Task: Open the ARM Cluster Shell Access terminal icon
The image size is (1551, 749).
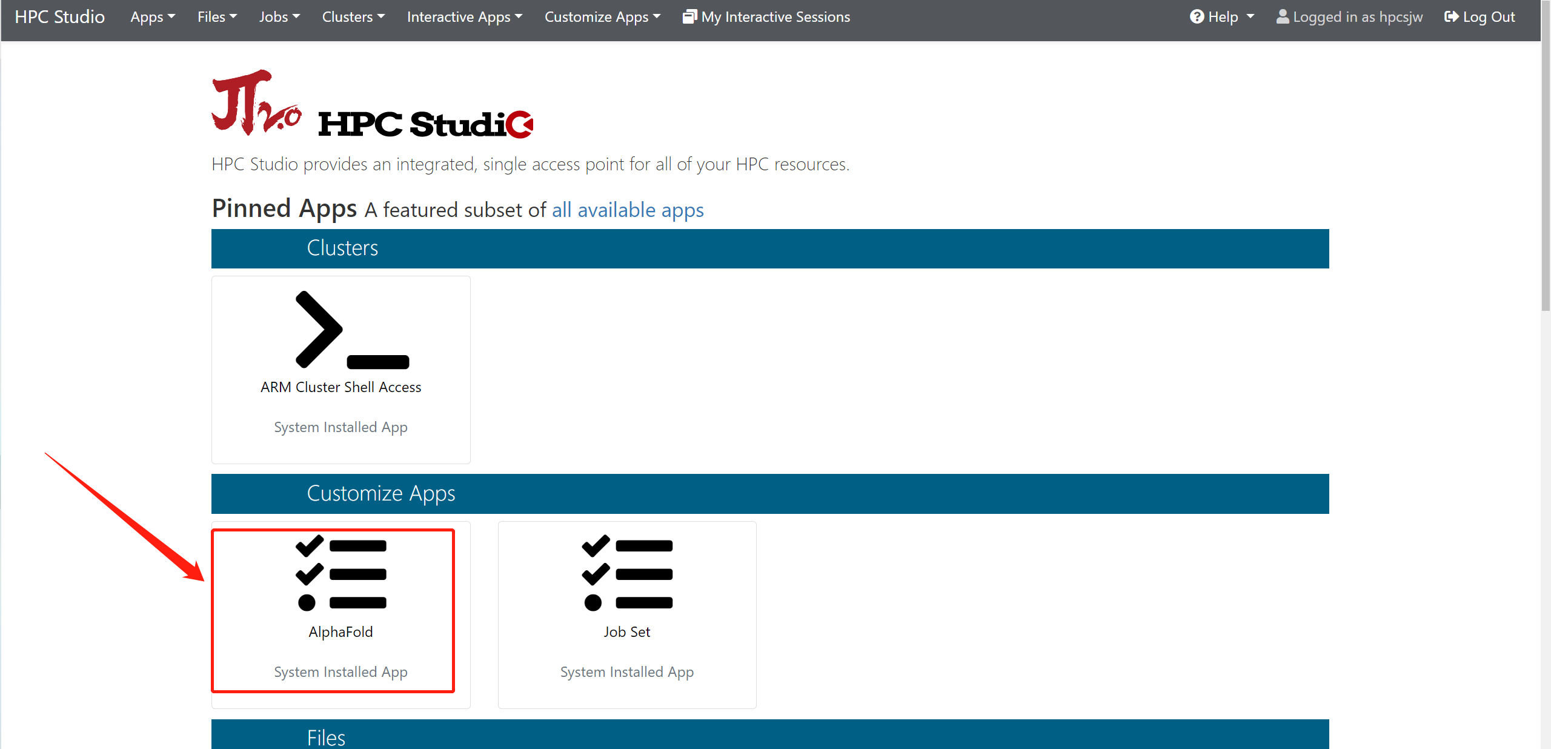Action: (x=352, y=330)
